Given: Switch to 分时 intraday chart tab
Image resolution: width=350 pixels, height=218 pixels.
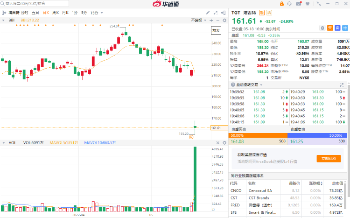Looking at the screenshot, I should pyautogui.click(x=25, y=13).
